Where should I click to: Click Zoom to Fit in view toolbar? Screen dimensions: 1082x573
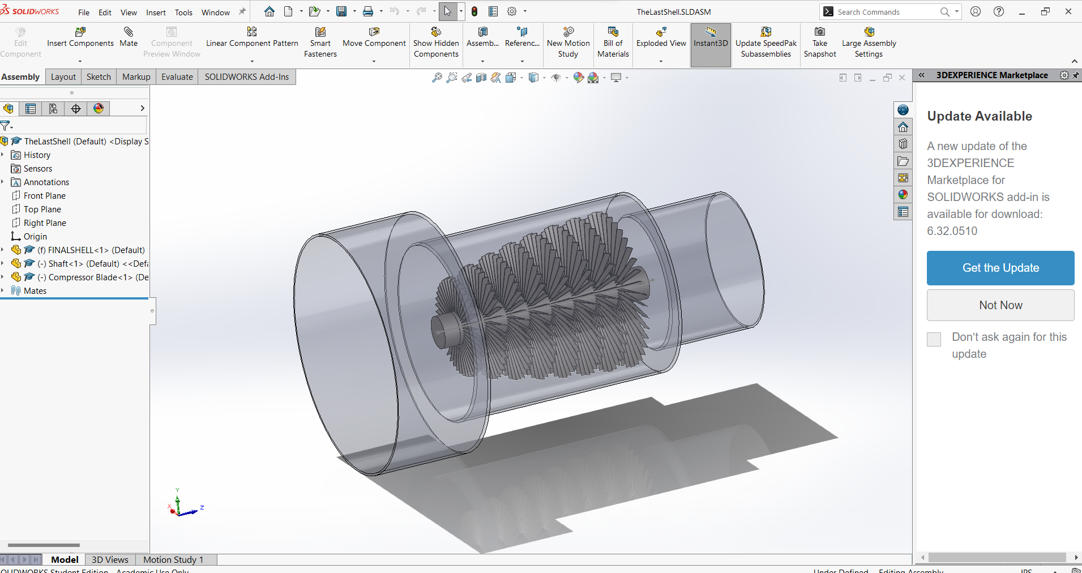437,78
